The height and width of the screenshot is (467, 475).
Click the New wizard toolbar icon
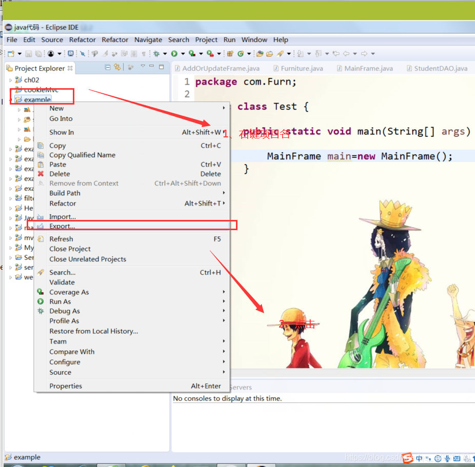tap(11, 54)
